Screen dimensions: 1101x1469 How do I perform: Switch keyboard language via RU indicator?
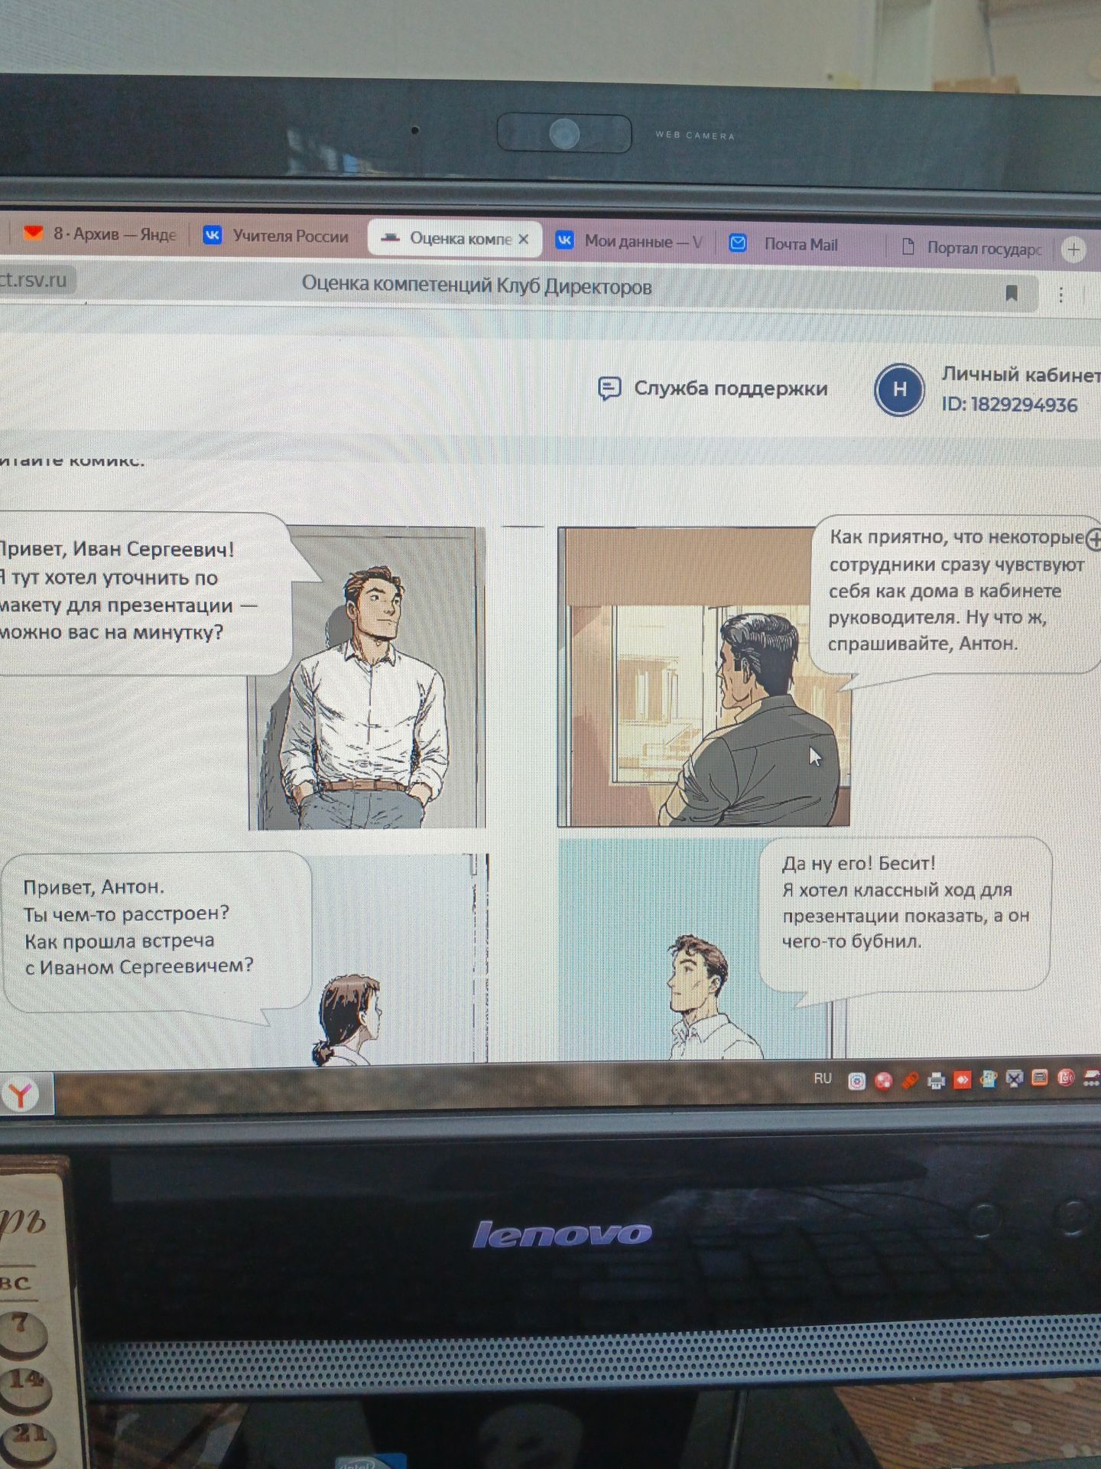tap(823, 1078)
